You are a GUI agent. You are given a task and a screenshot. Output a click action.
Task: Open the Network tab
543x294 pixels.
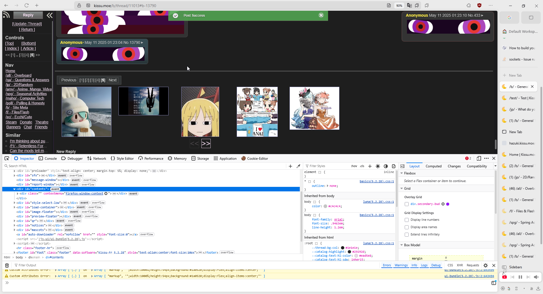[x=97, y=159]
